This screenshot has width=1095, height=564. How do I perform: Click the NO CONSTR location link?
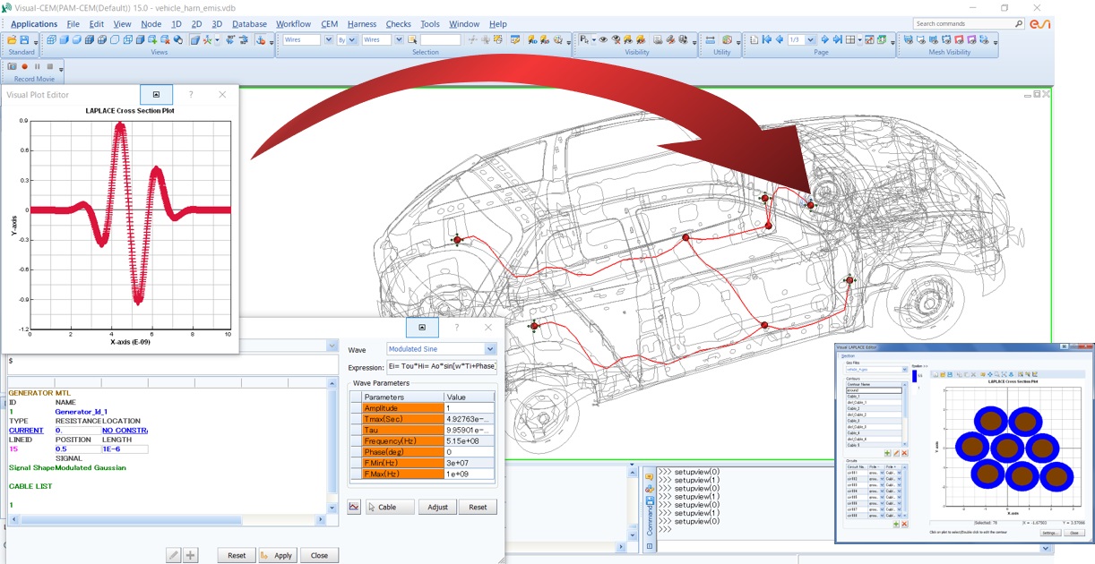(x=125, y=431)
